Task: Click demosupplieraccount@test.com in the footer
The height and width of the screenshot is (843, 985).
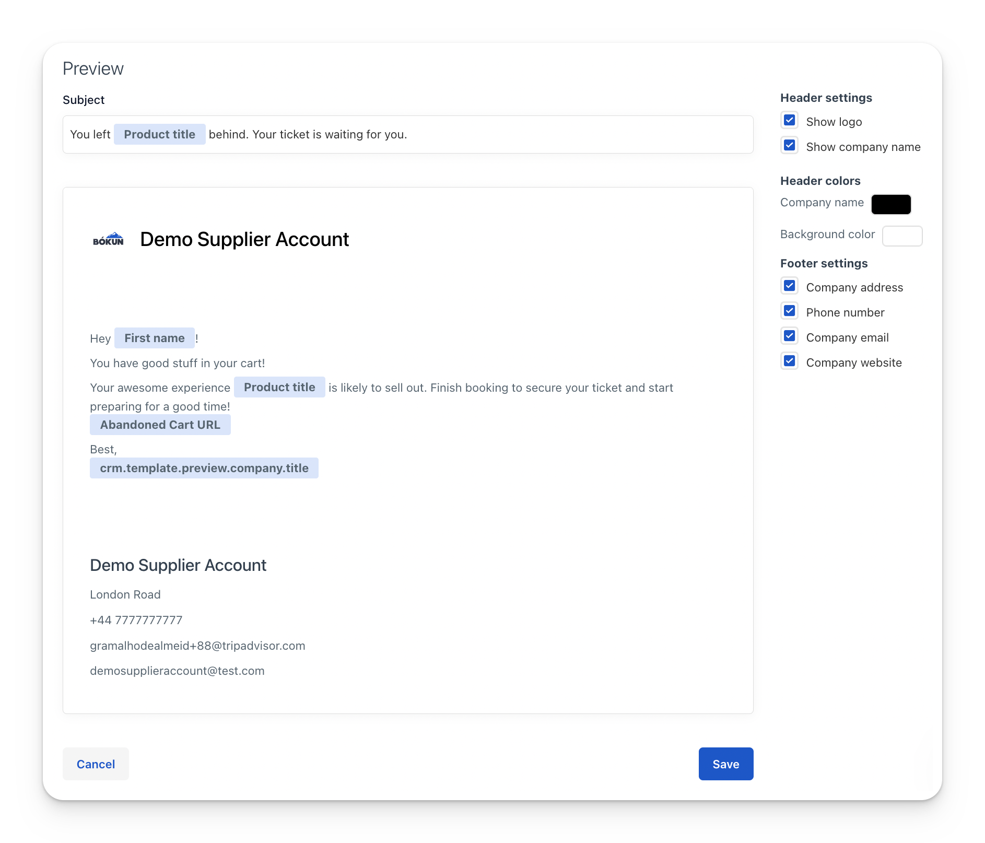Action: pos(177,671)
